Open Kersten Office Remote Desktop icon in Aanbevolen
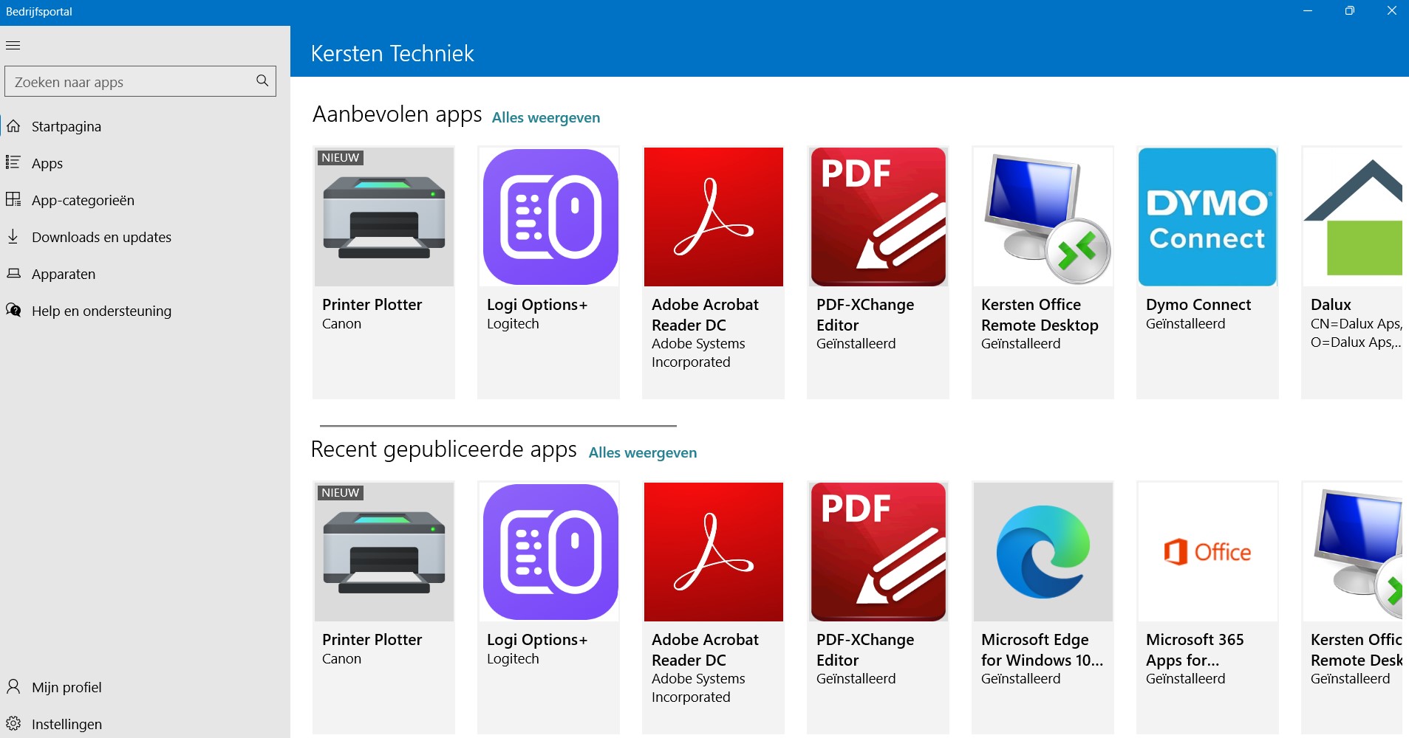Screen dimensions: 1409x738 pos(1043,217)
